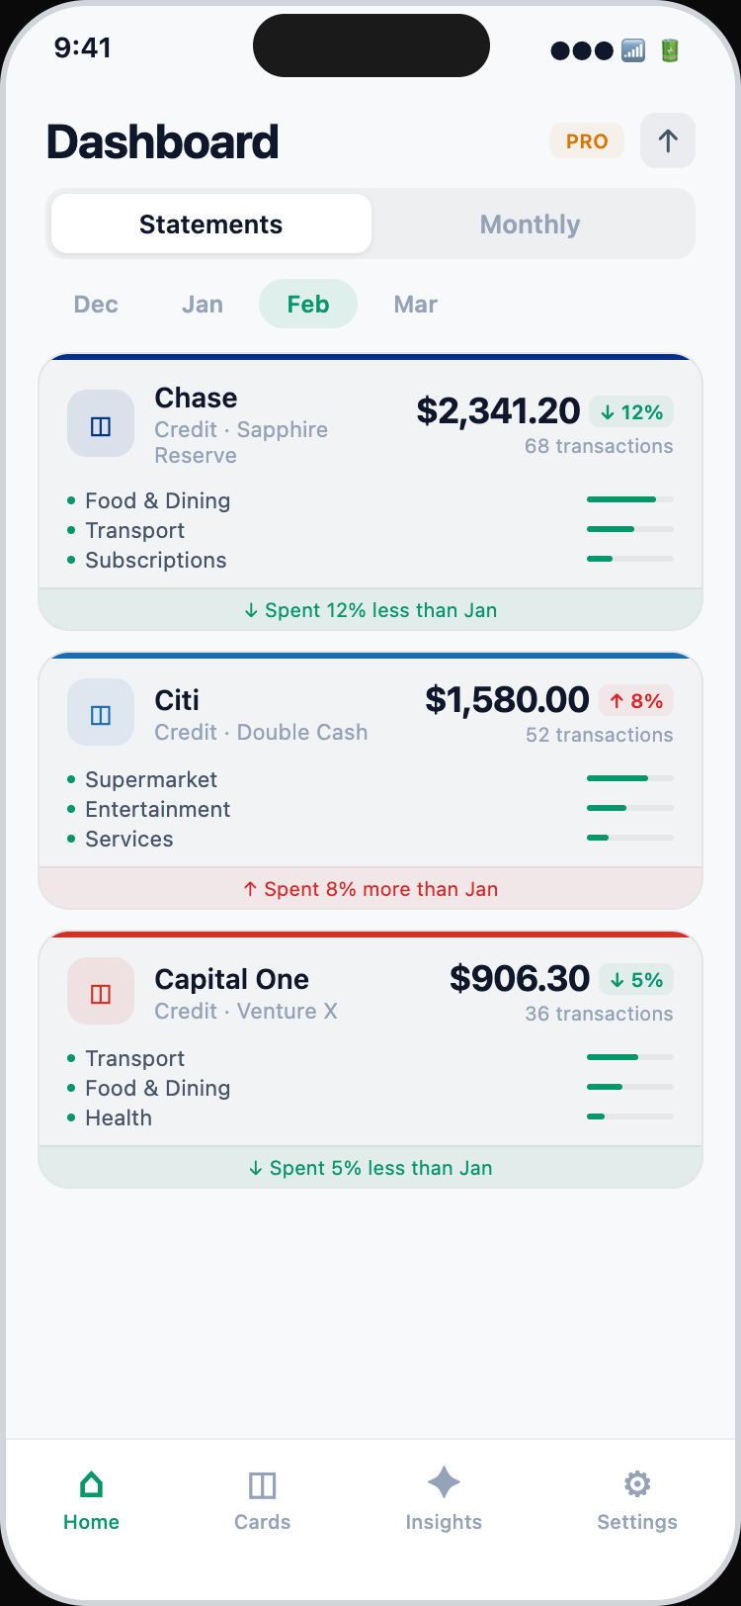Tap the Chase card icon
Viewport: 741px width, 1606px height.
coord(101,424)
